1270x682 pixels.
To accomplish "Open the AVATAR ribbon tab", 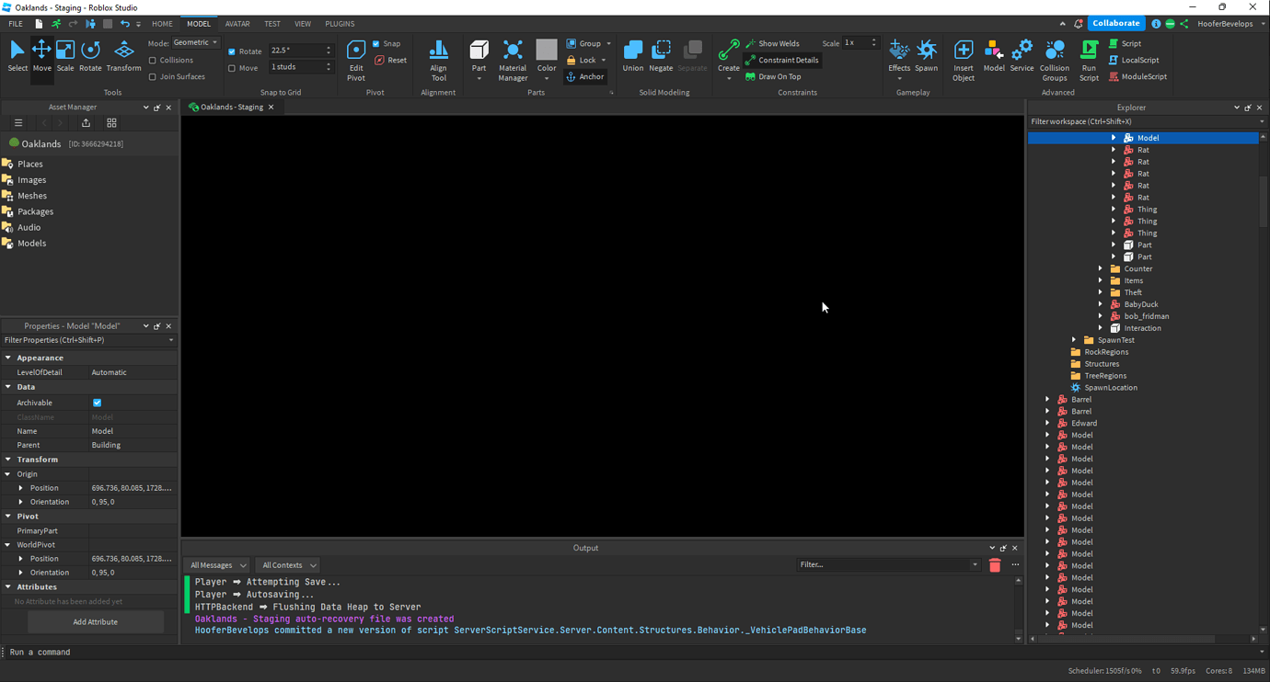I will pos(237,24).
